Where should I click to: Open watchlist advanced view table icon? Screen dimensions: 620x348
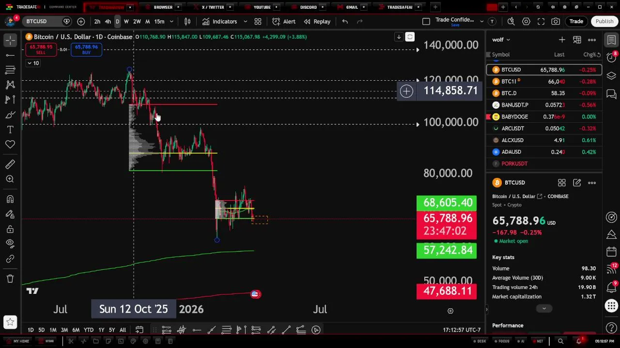pos(577,40)
